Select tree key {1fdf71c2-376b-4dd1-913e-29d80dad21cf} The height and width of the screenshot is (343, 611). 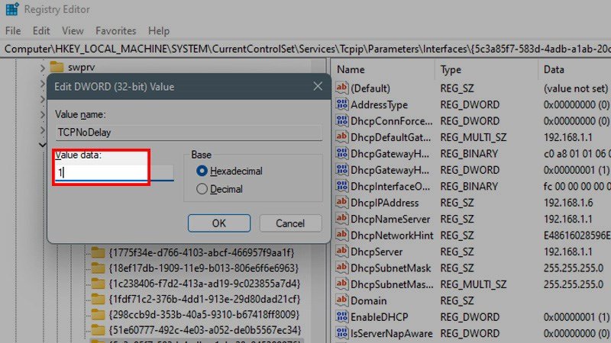click(205, 300)
